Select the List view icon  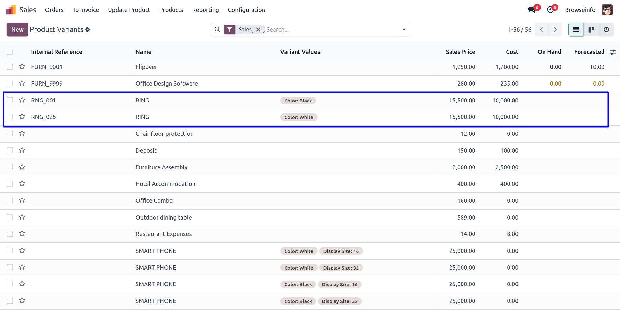point(576,30)
